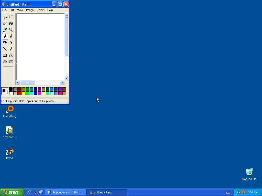Click the Safely Remove Hardware tray icon
The height and width of the screenshot is (196, 262).
238,192
